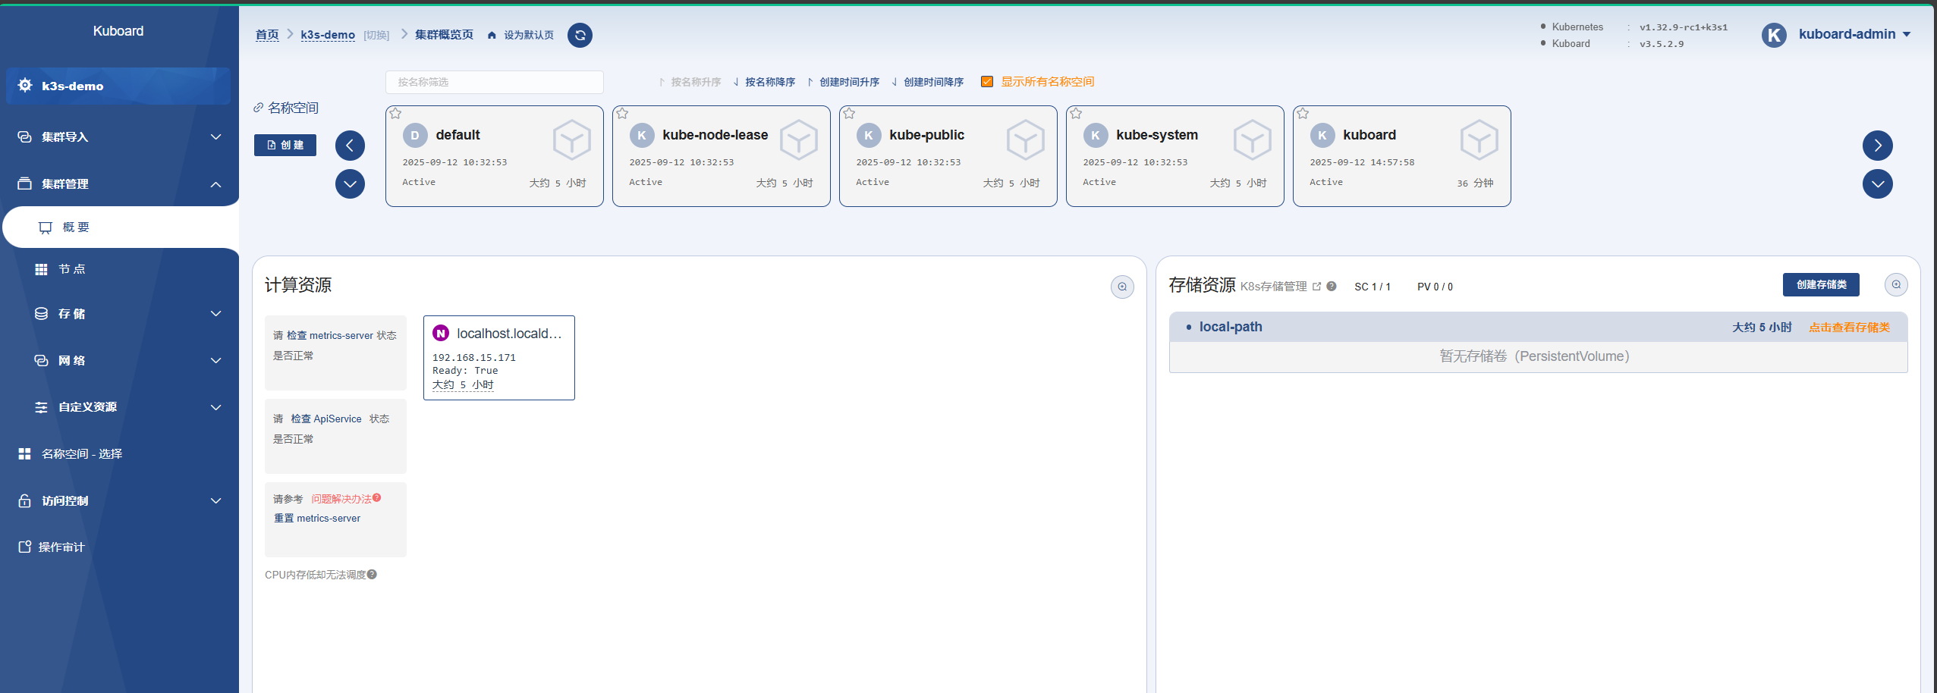This screenshot has width=1937, height=693.
Task: Click the help icon beside CPU内存低却无法调度
Action: pos(372,575)
